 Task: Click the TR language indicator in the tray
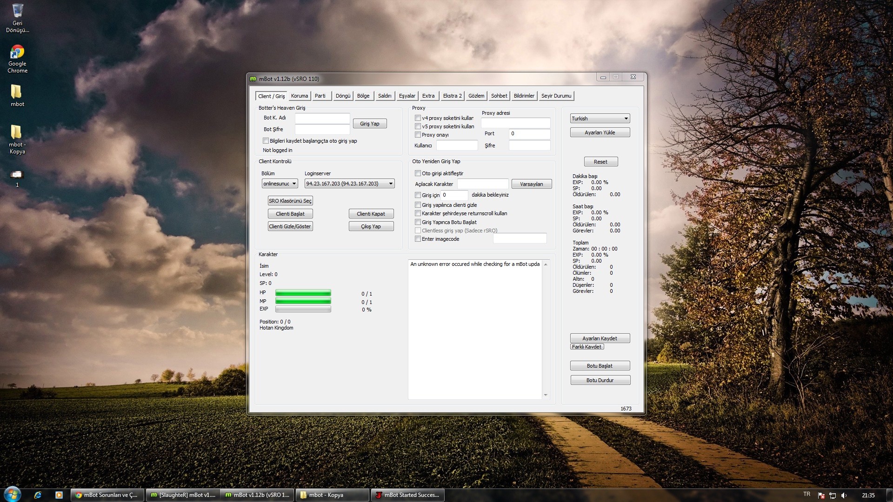point(806,495)
